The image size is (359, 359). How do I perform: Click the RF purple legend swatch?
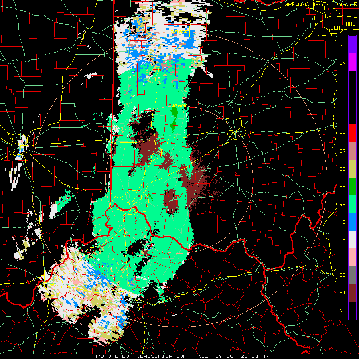coord(352,45)
